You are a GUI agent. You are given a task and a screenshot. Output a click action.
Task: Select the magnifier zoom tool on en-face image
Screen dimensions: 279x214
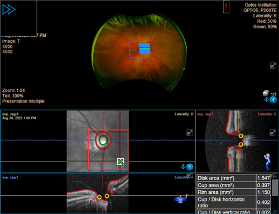[122, 163]
